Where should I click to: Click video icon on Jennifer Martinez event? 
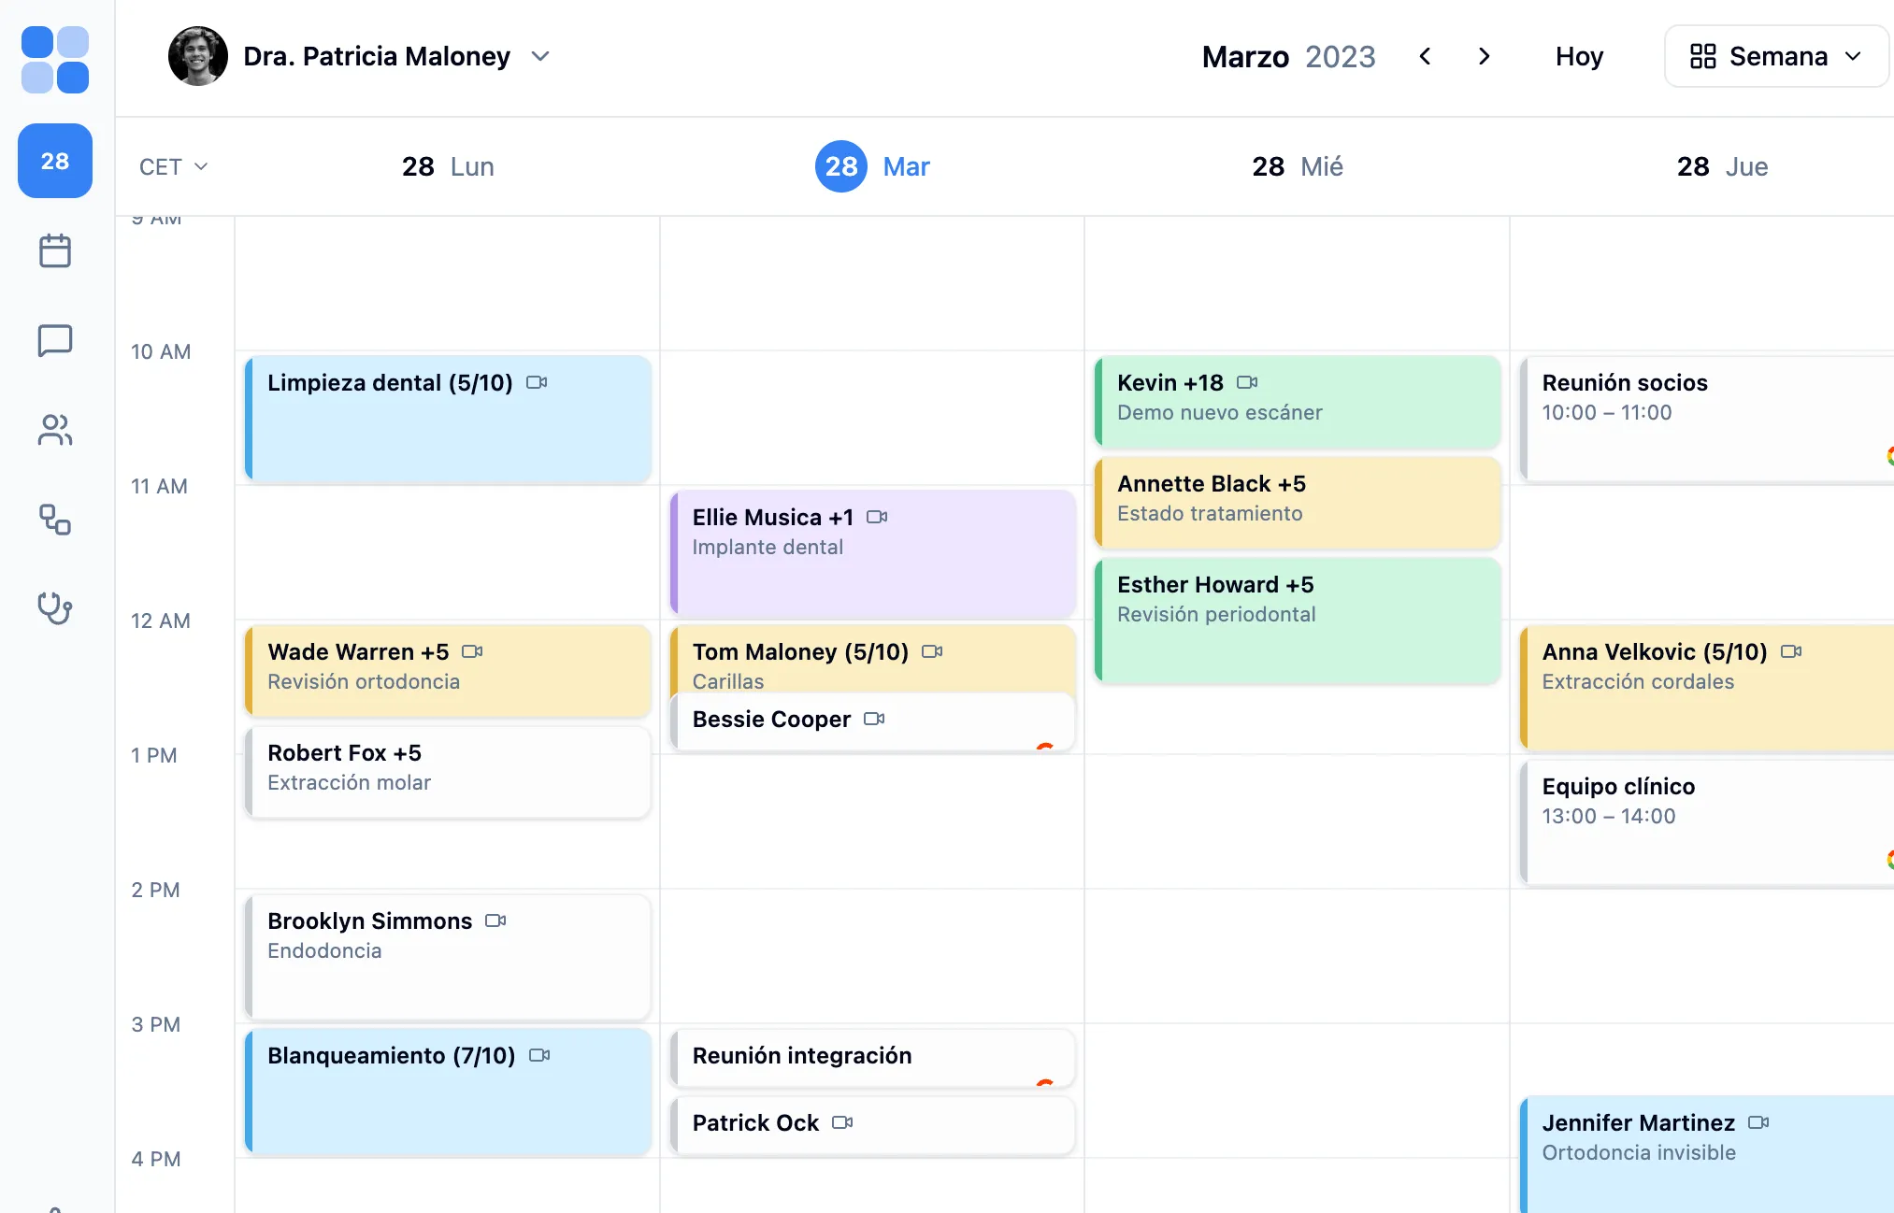click(1758, 1122)
